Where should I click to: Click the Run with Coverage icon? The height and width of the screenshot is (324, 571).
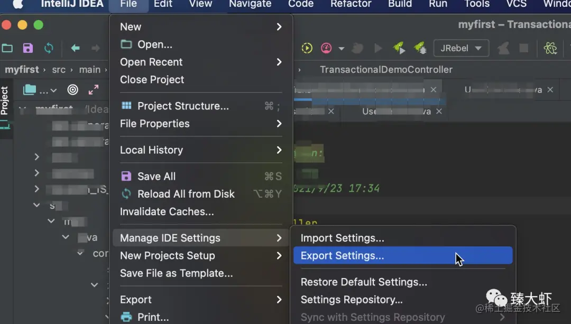click(307, 48)
